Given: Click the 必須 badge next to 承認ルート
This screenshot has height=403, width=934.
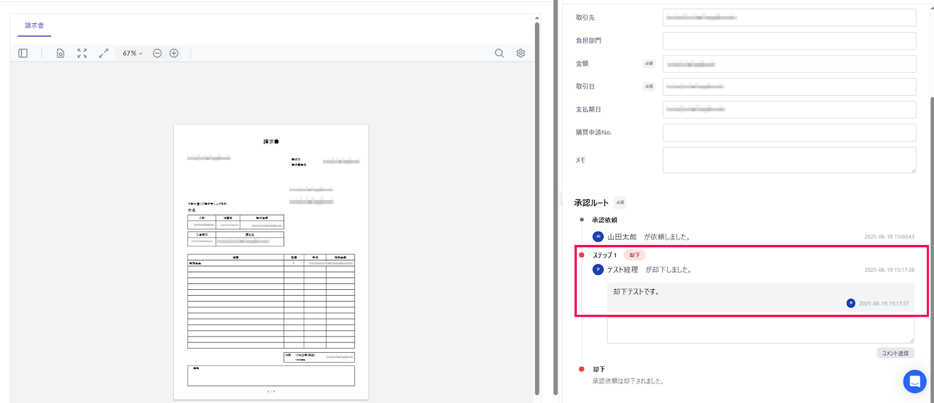Looking at the screenshot, I should pos(620,203).
